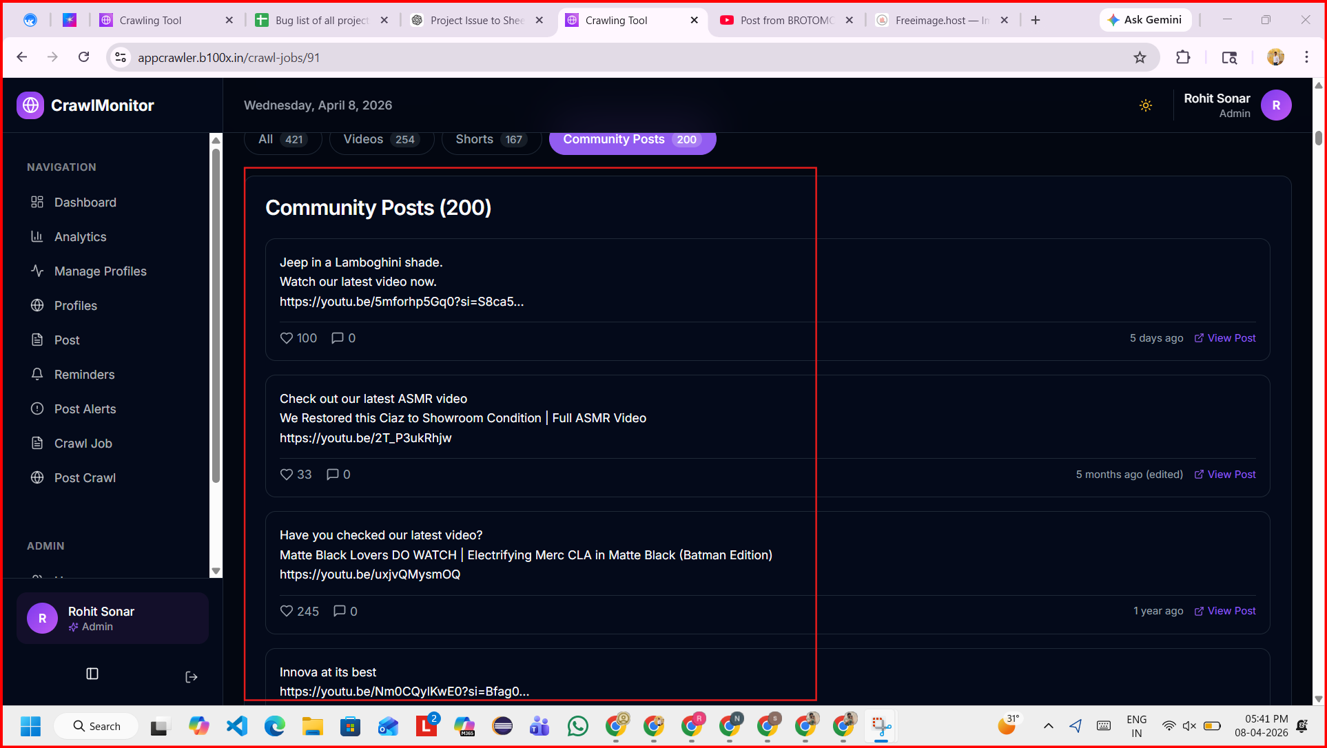Image resolution: width=1327 pixels, height=748 pixels.
Task: Select the Community Posts filter tab
Action: point(632,140)
